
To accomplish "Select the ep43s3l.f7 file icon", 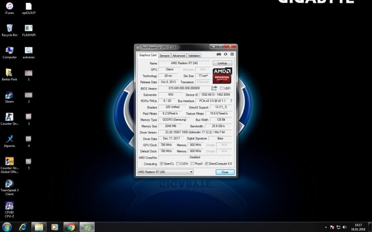I will click(29, 8).
